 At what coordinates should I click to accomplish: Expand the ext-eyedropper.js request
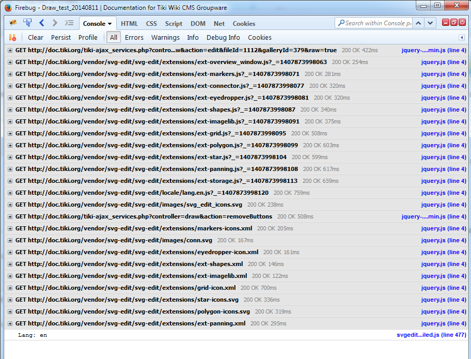10,98
